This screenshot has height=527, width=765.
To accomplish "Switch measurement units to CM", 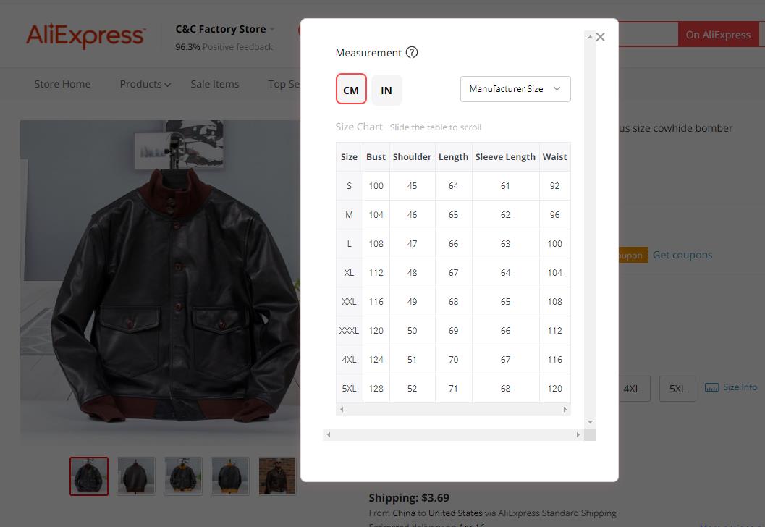I will click(x=351, y=89).
